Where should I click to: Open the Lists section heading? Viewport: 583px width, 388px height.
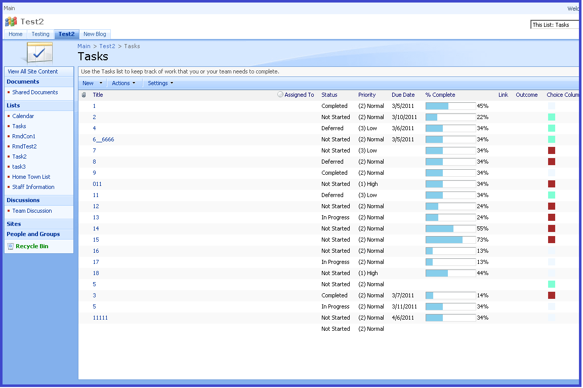click(x=13, y=106)
